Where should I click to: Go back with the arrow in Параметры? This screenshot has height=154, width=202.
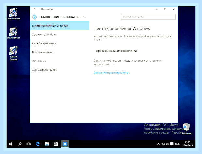[35, 9]
